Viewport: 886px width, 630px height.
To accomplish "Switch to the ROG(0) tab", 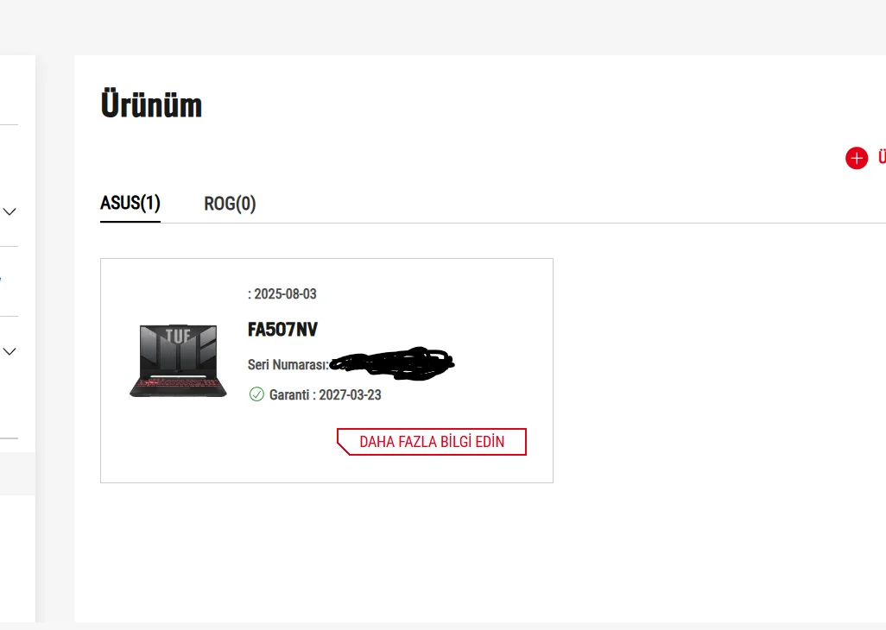I will [x=230, y=204].
